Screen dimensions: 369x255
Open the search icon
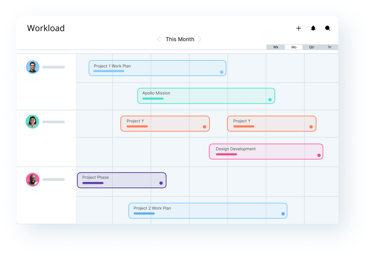coord(328,28)
